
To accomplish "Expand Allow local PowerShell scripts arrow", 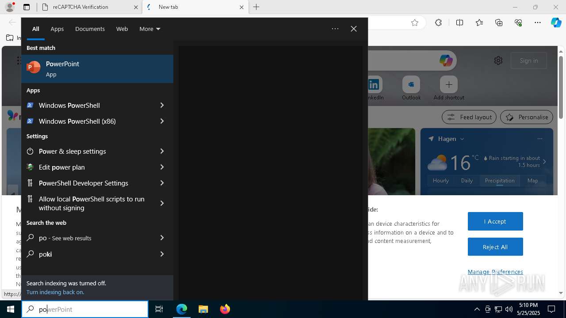I will (162, 203).
